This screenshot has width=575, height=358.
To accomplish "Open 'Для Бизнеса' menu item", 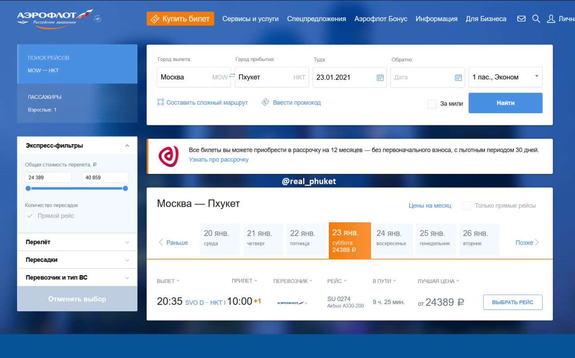I will [486, 19].
